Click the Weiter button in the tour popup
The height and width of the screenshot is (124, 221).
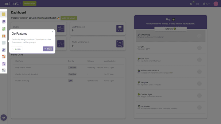48,49
